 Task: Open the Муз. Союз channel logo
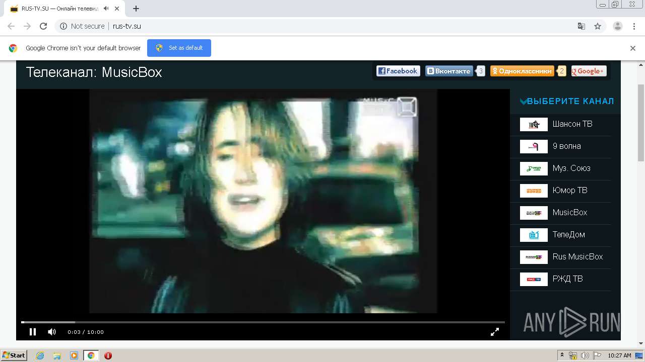(x=534, y=168)
